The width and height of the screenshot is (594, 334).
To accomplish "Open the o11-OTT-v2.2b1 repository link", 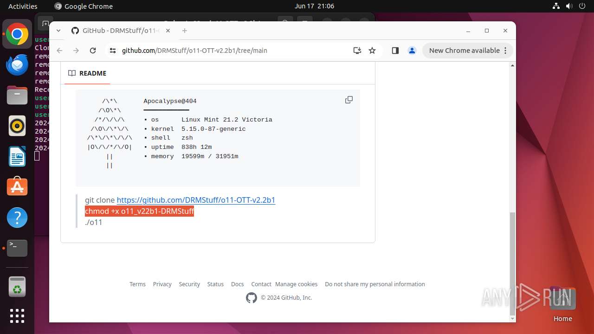I will click(196, 200).
